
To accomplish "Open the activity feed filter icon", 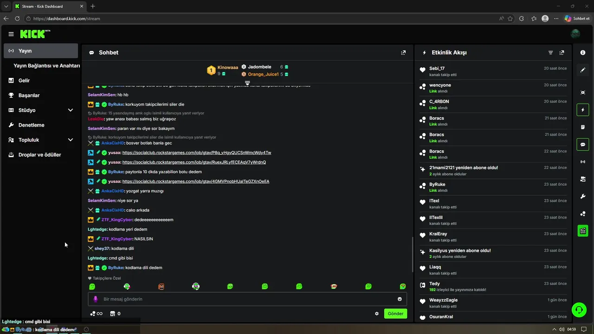I will 551,52.
